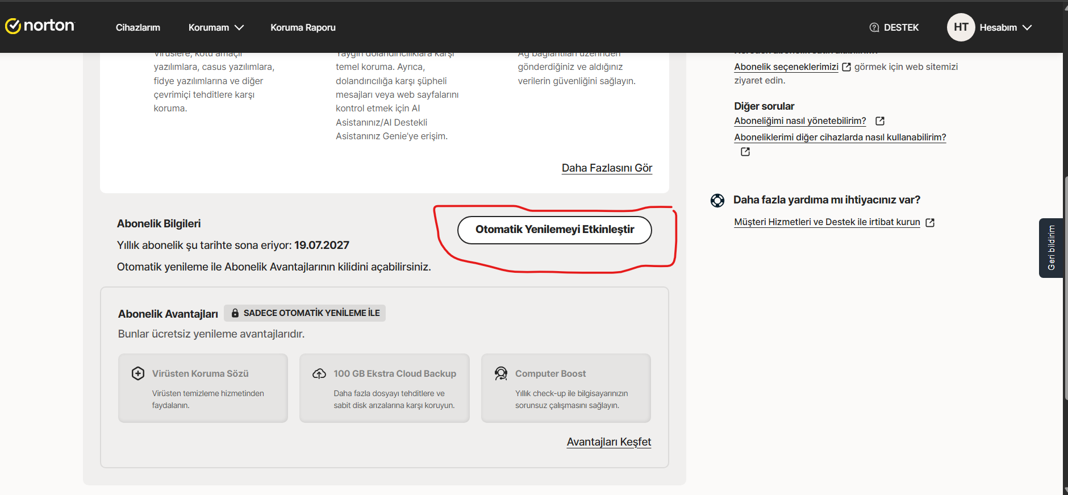Click the Computer Boost headset icon
Screen dimensions: 1068x495
click(x=501, y=373)
